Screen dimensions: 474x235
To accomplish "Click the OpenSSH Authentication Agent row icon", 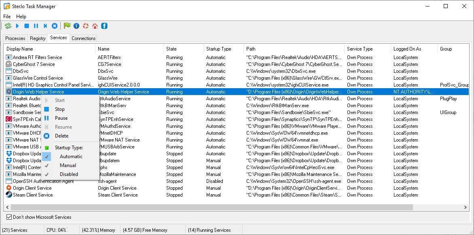I will point(9,181).
